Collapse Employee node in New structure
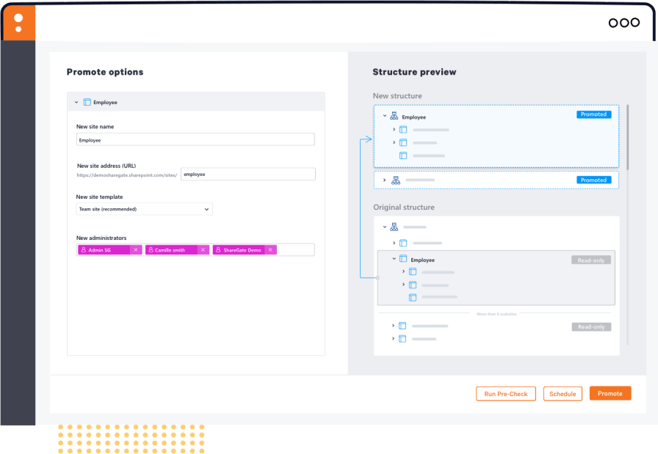The width and height of the screenshot is (658, 454). (x=384, y=117)
